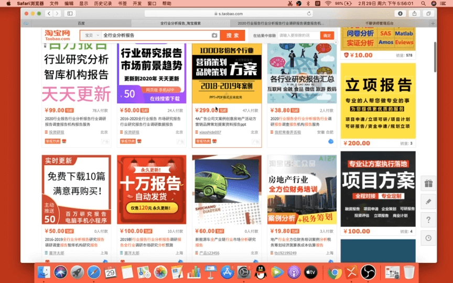Click the camera image-search icon

click(214, 35)
